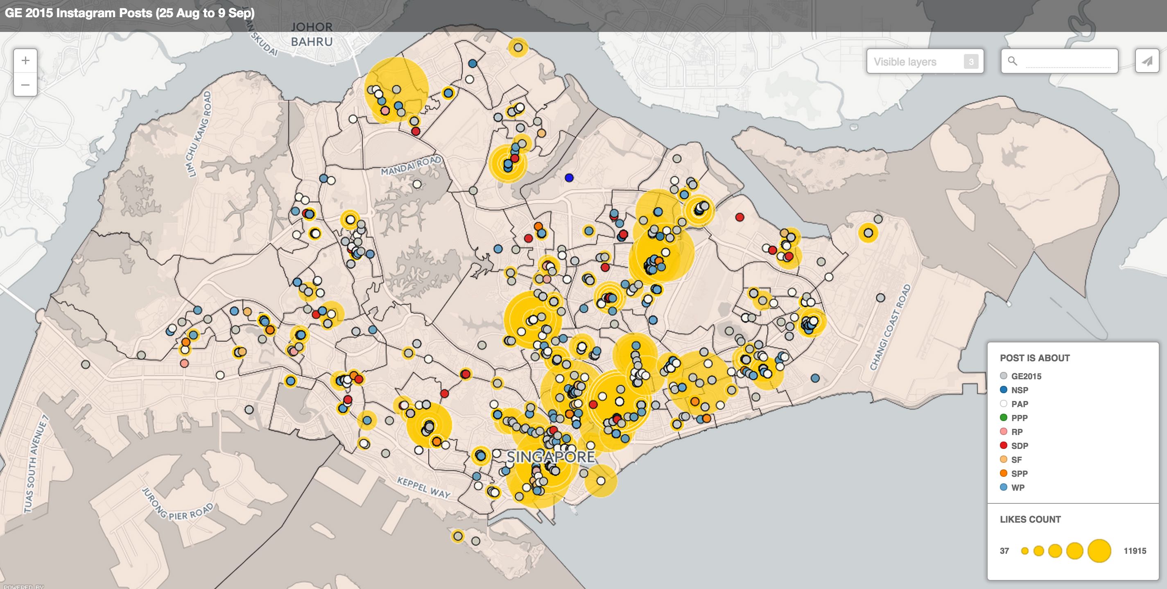Click the zoom in plus button

click(25, 61)
